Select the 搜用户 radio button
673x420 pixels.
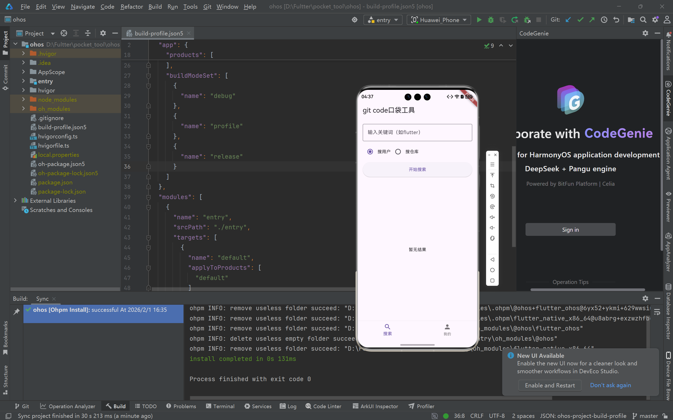(370, 152)
